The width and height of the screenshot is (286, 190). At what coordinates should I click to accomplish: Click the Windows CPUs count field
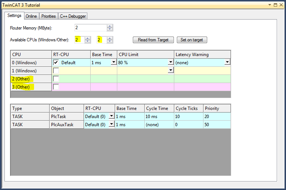[80, 40]
